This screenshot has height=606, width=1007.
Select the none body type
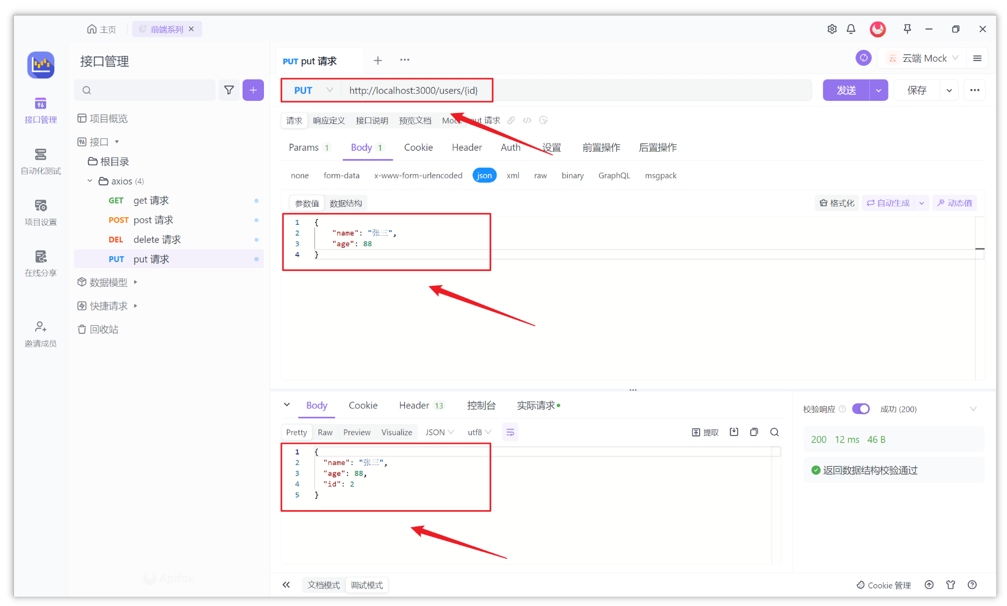(300, 175)
